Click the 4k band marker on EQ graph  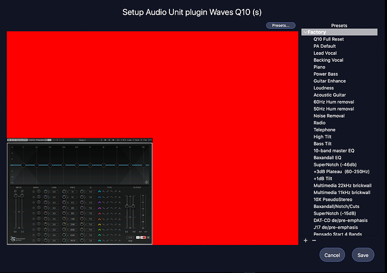(117, 165)
